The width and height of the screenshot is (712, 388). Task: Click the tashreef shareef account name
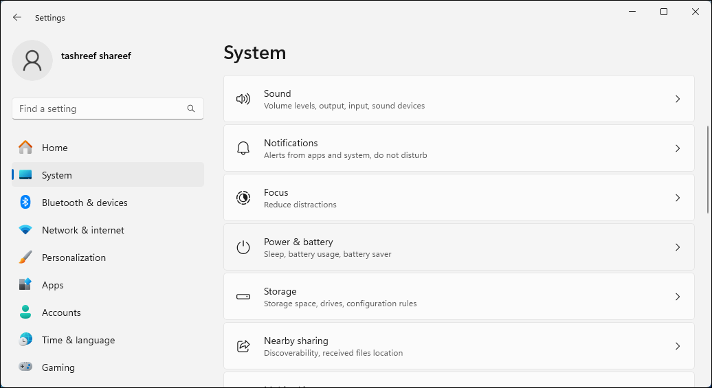click(x=96, y=56)
